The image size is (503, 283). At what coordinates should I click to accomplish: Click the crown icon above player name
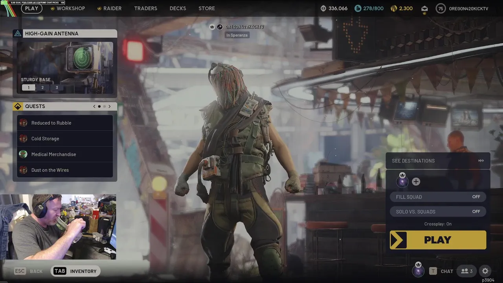212,27
